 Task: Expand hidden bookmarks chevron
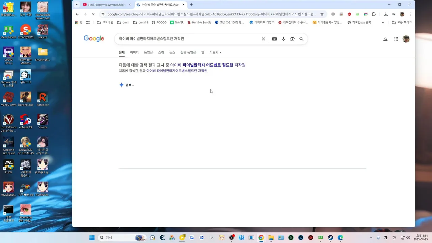pos(383,23)
